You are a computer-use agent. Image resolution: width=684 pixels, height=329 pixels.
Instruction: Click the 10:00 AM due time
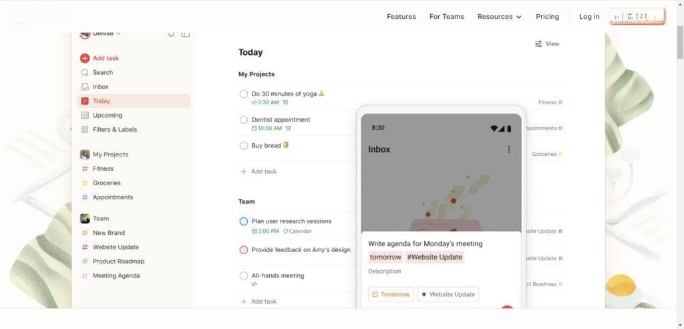(267, 128)
